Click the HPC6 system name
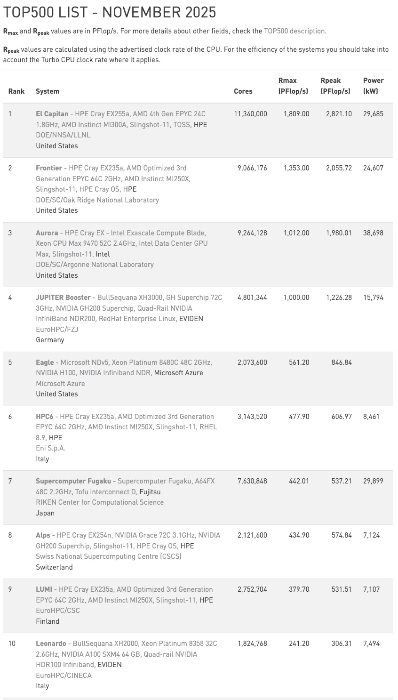Viewport: 398px width, 700px height. click(x=45, y=417)
